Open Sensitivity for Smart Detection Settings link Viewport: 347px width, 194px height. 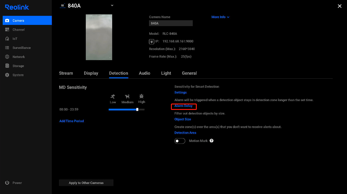tap(180, 92)
